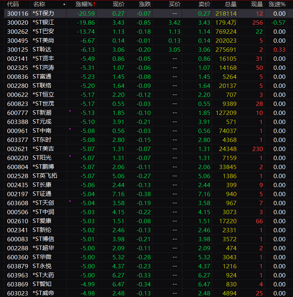The height and width of the screenshot is (297, 293).
Task: Click the magenta marker on the ST新潮 row
Action: 70,111
